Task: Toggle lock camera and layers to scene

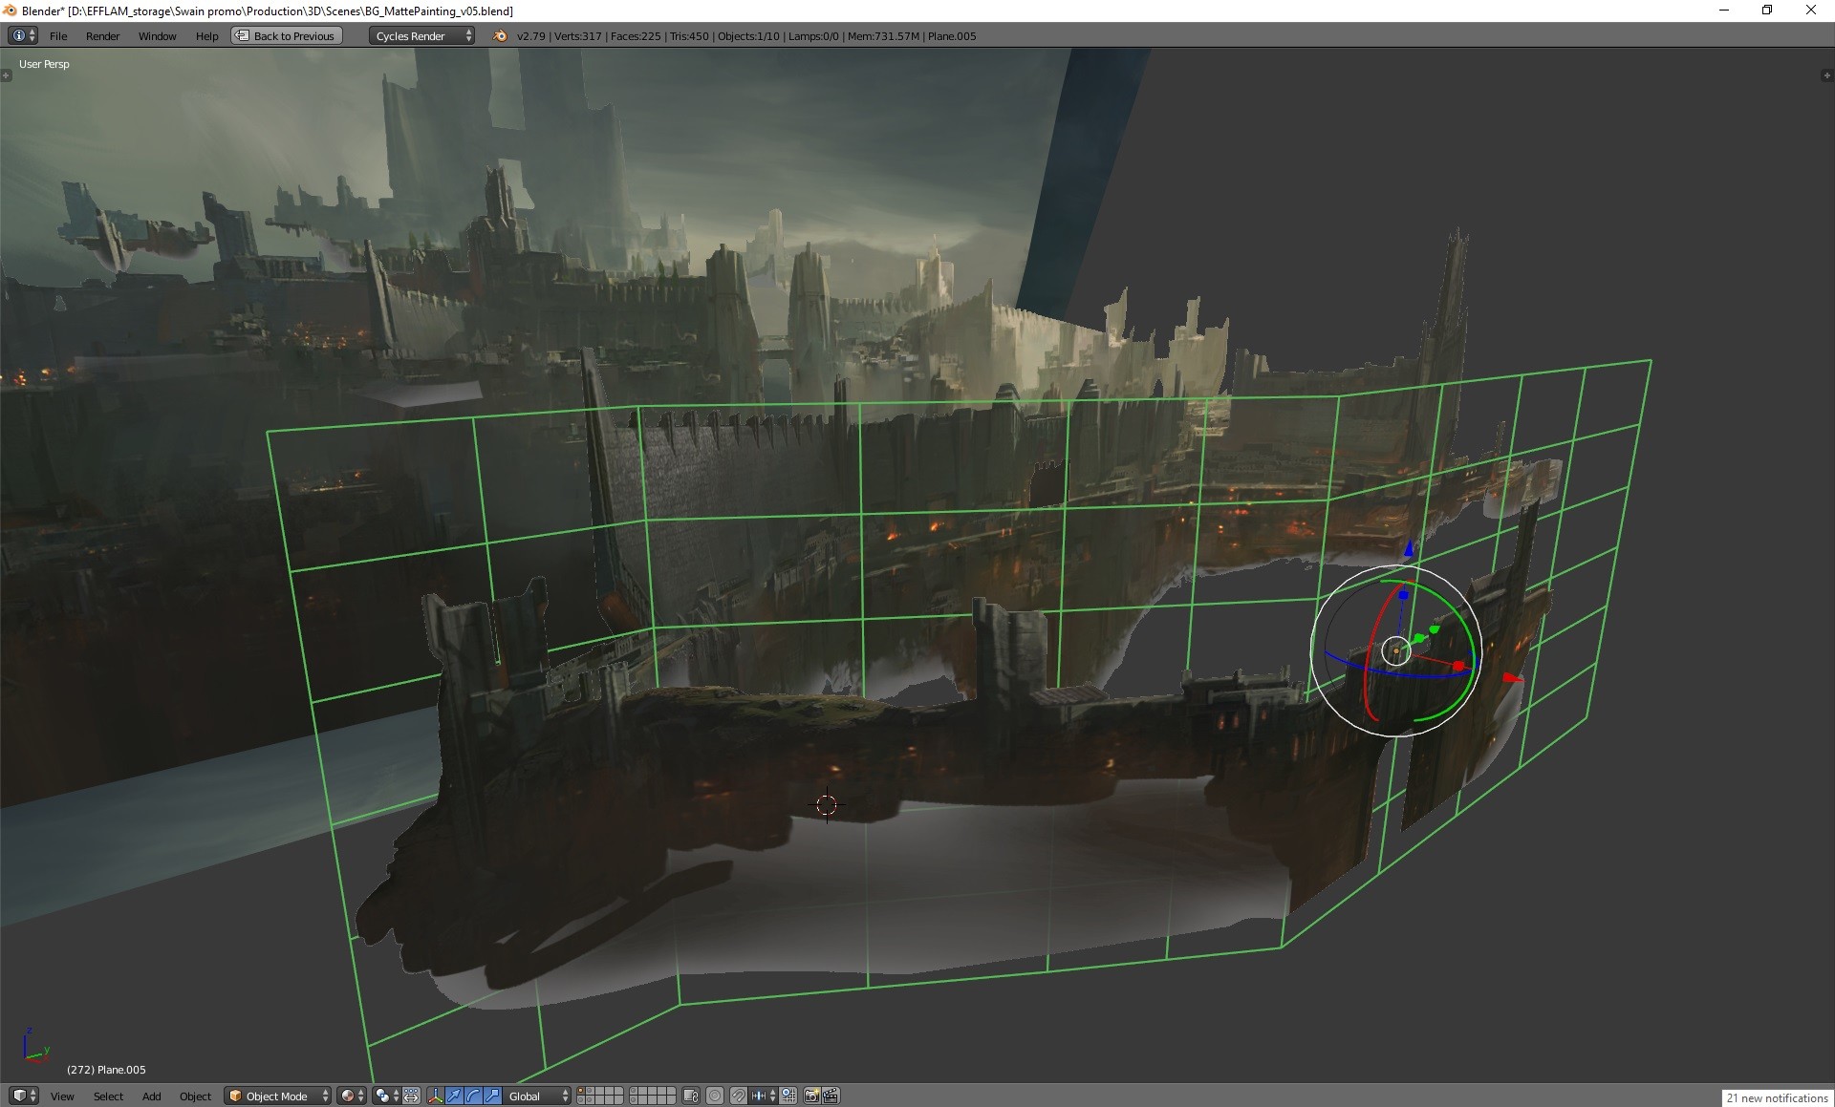Action: (x=691, y=1096)
